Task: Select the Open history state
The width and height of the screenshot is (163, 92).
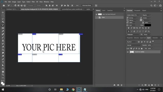Action: coord(110,17)
